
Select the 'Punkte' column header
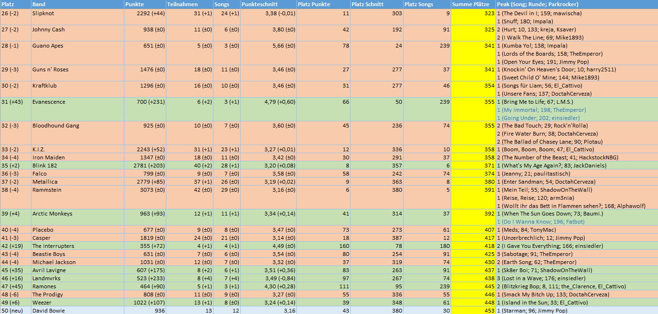145,4
